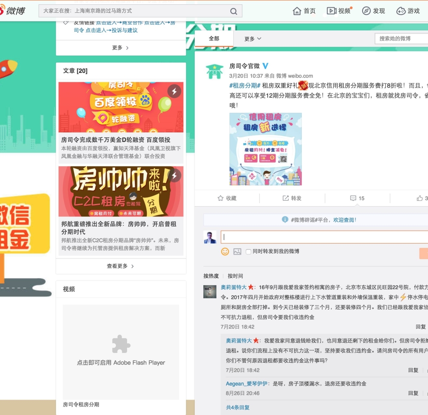Expand the 更多 filter dropdown
Screen dimensions: 428x415
click(253, 39)
